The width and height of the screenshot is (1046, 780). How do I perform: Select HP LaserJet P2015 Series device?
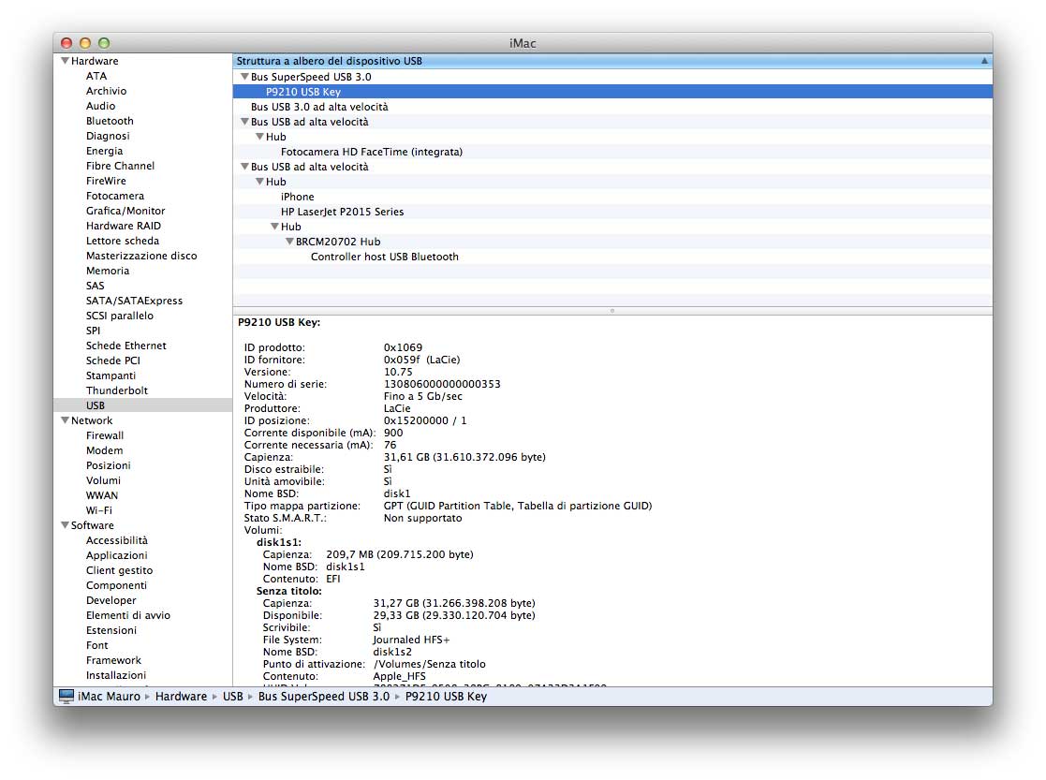[342, 212]
